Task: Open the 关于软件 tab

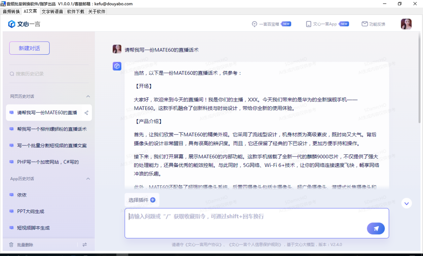Action: coord(97,12)
